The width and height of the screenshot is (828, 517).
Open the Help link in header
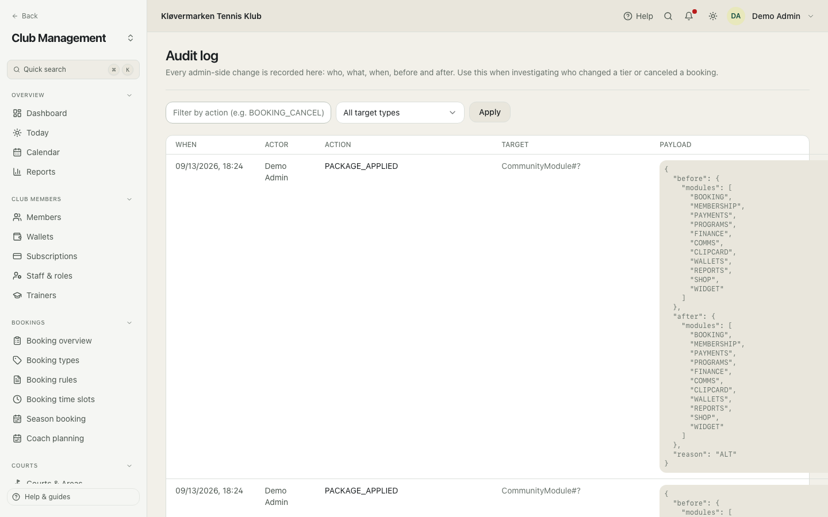coord(638,16)
